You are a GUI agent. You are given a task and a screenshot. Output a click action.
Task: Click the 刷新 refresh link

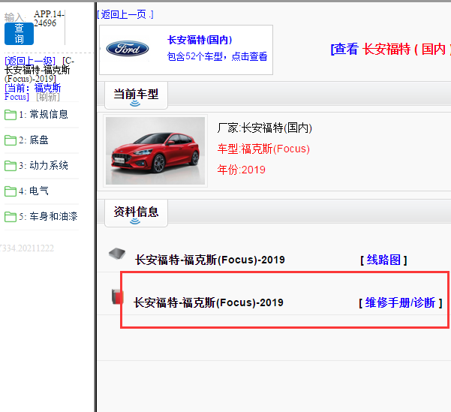pyautogui.click(x=48, y=97)
